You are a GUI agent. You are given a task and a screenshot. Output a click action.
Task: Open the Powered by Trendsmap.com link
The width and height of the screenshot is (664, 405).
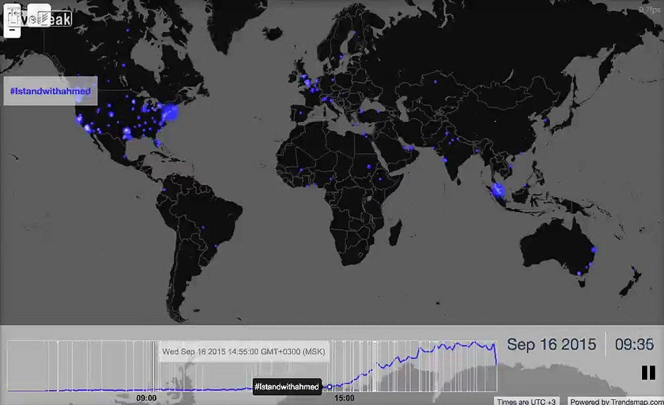tap(616, 401)
